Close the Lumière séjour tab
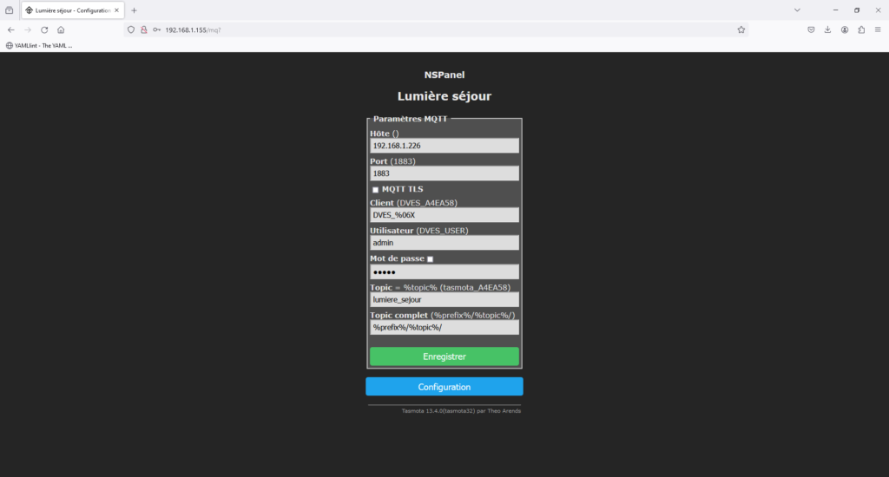 point(117,10)
